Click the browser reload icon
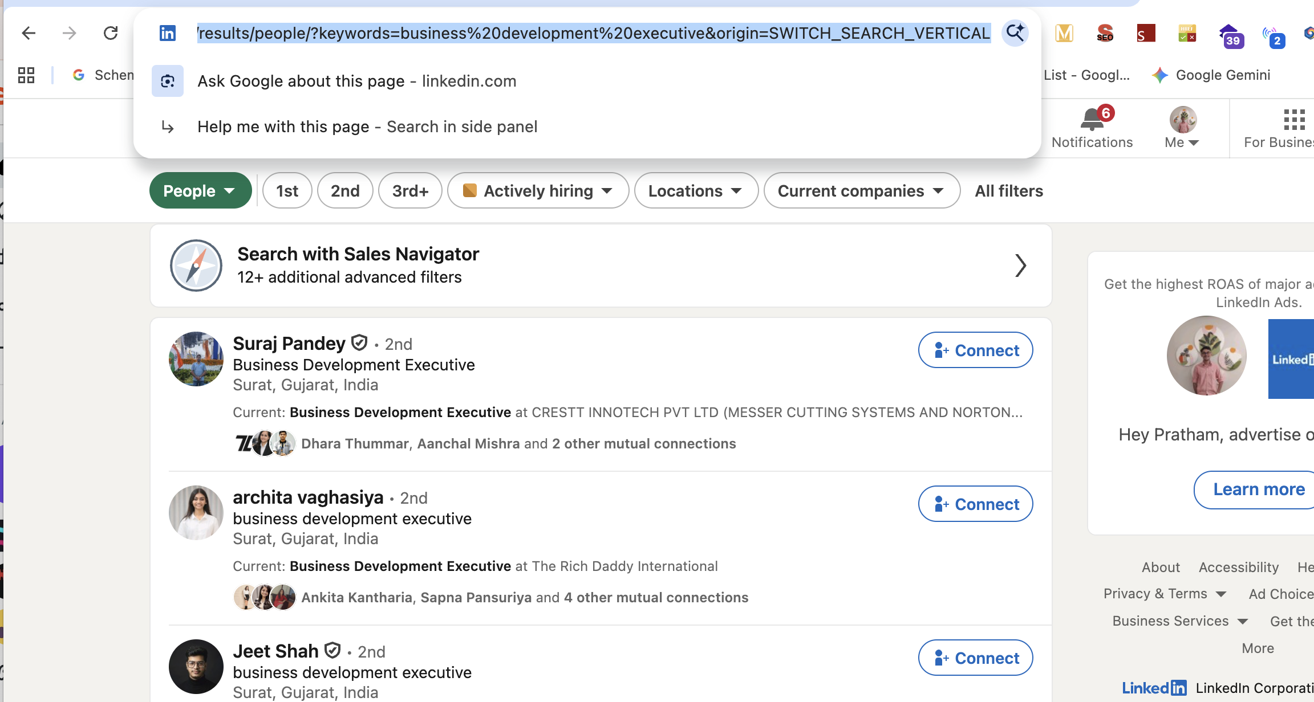Viewport: 1314px width, 702px height. coord(111,33)
